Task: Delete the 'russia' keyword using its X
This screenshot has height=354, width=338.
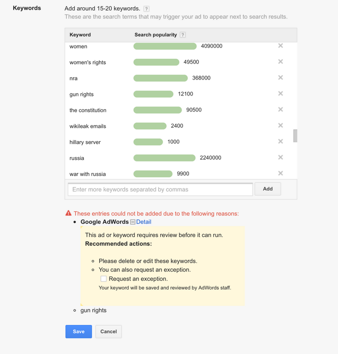Action: pyautogui.click(x=281, y=157)
